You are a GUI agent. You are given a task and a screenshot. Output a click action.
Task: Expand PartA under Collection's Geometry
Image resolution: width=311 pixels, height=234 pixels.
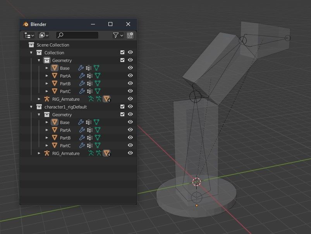46,76
